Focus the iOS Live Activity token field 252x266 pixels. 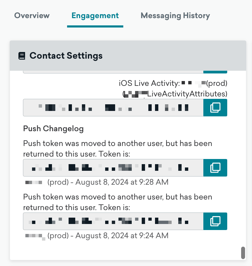[x=113, y=108]
